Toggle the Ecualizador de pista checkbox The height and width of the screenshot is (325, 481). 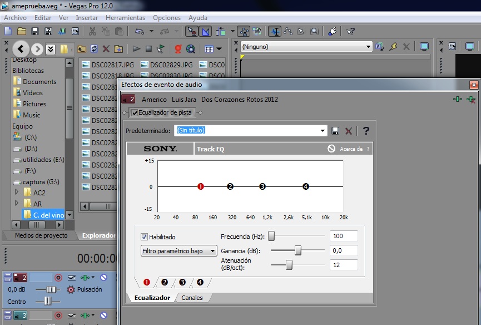click(135, 112)
